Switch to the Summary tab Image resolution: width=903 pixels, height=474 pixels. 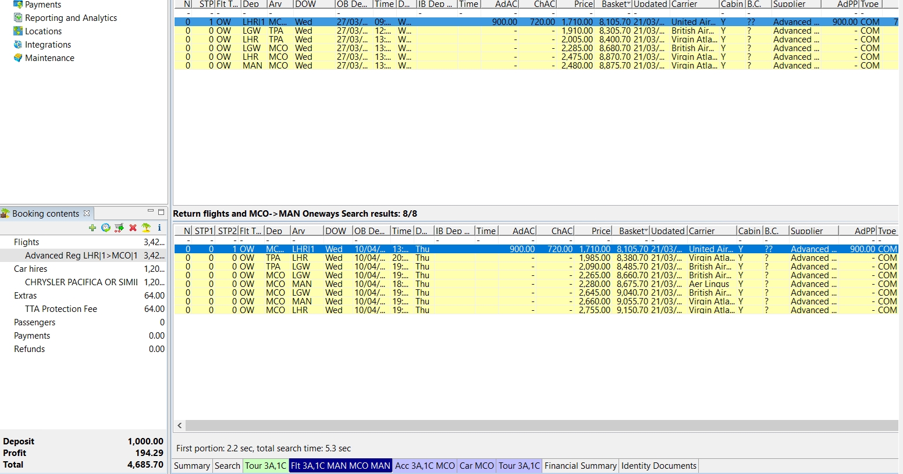[x=192, y=465]
